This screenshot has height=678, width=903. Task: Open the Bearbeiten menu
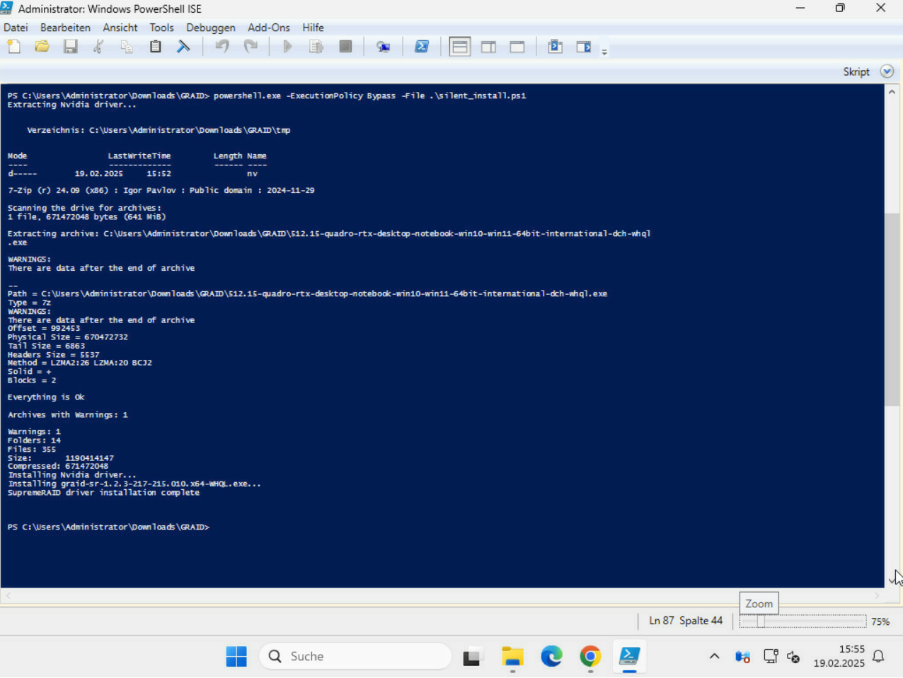click(x=65, y=28)
